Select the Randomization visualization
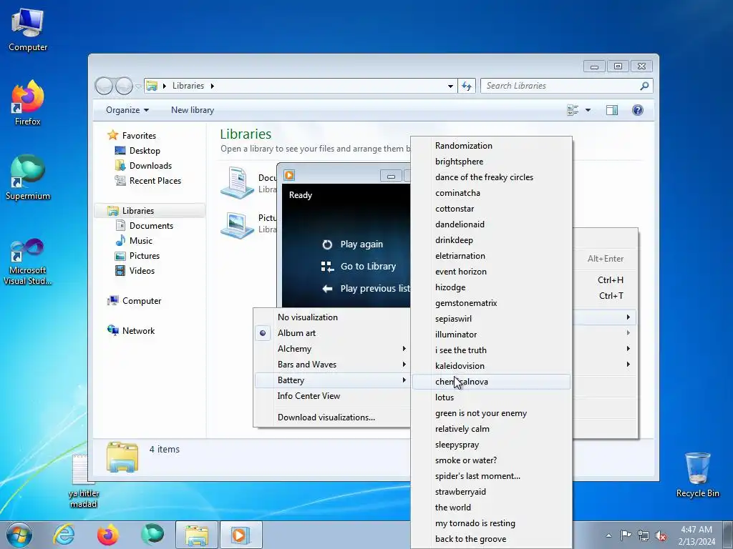 pyautogui.click(x=491, y=146)
